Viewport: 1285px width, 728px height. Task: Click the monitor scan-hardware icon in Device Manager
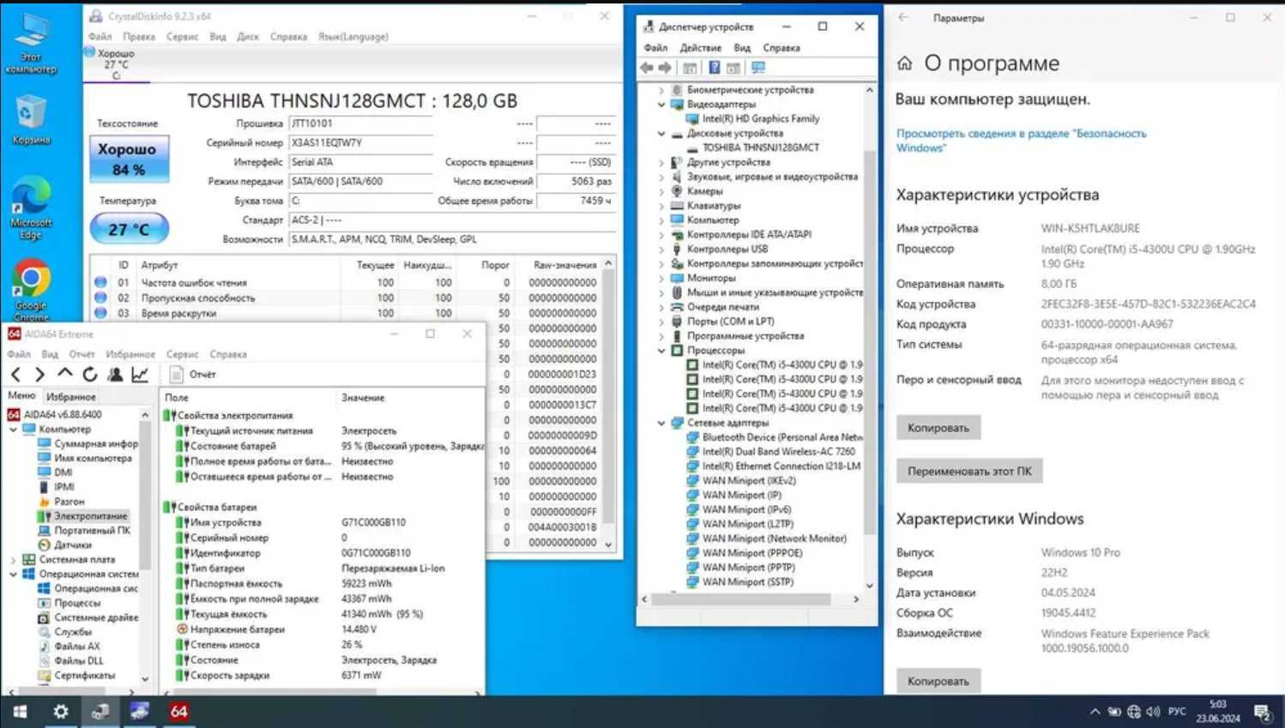758,68
